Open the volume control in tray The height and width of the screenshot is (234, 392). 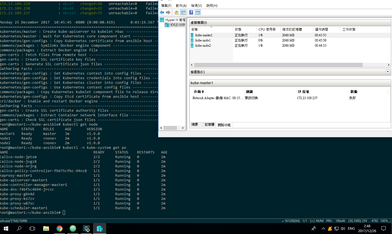[x=343, y=229]
